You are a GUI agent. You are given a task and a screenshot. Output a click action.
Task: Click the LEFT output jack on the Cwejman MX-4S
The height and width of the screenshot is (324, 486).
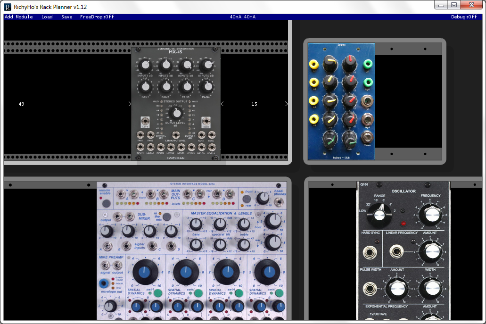coord(145,121)
